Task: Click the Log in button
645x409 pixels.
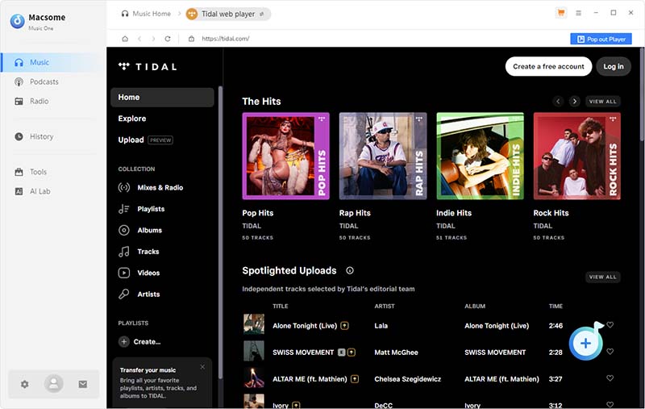Action: [614, 66]
